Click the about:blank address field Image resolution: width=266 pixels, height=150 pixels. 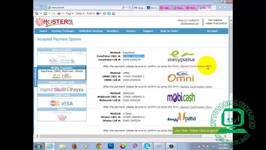coord(85,7)
